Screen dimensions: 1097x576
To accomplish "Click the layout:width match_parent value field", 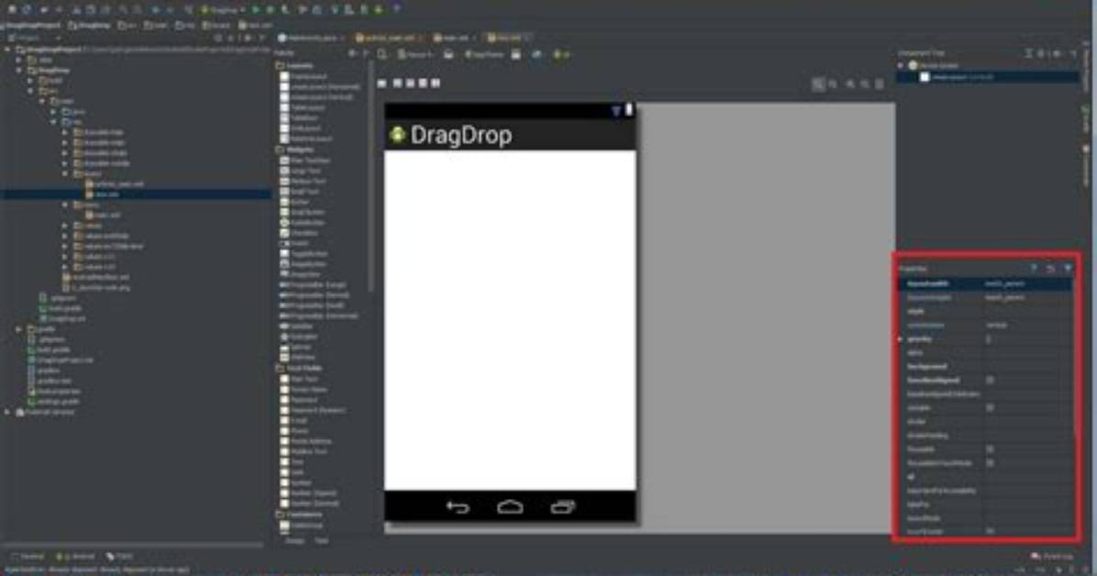I will click(1027, 283).
